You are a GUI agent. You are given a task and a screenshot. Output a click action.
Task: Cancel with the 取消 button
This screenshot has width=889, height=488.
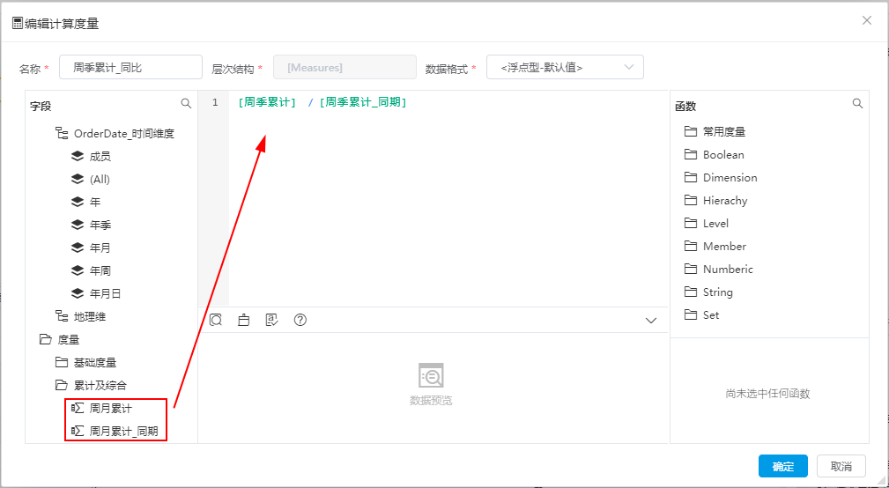[x=841, y=467]
